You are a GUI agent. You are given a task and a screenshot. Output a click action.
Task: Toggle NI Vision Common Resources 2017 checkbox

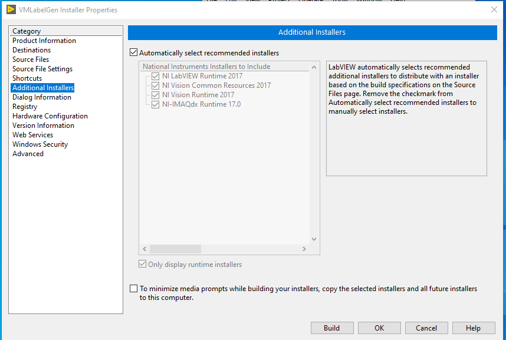(x=156, y=85)
